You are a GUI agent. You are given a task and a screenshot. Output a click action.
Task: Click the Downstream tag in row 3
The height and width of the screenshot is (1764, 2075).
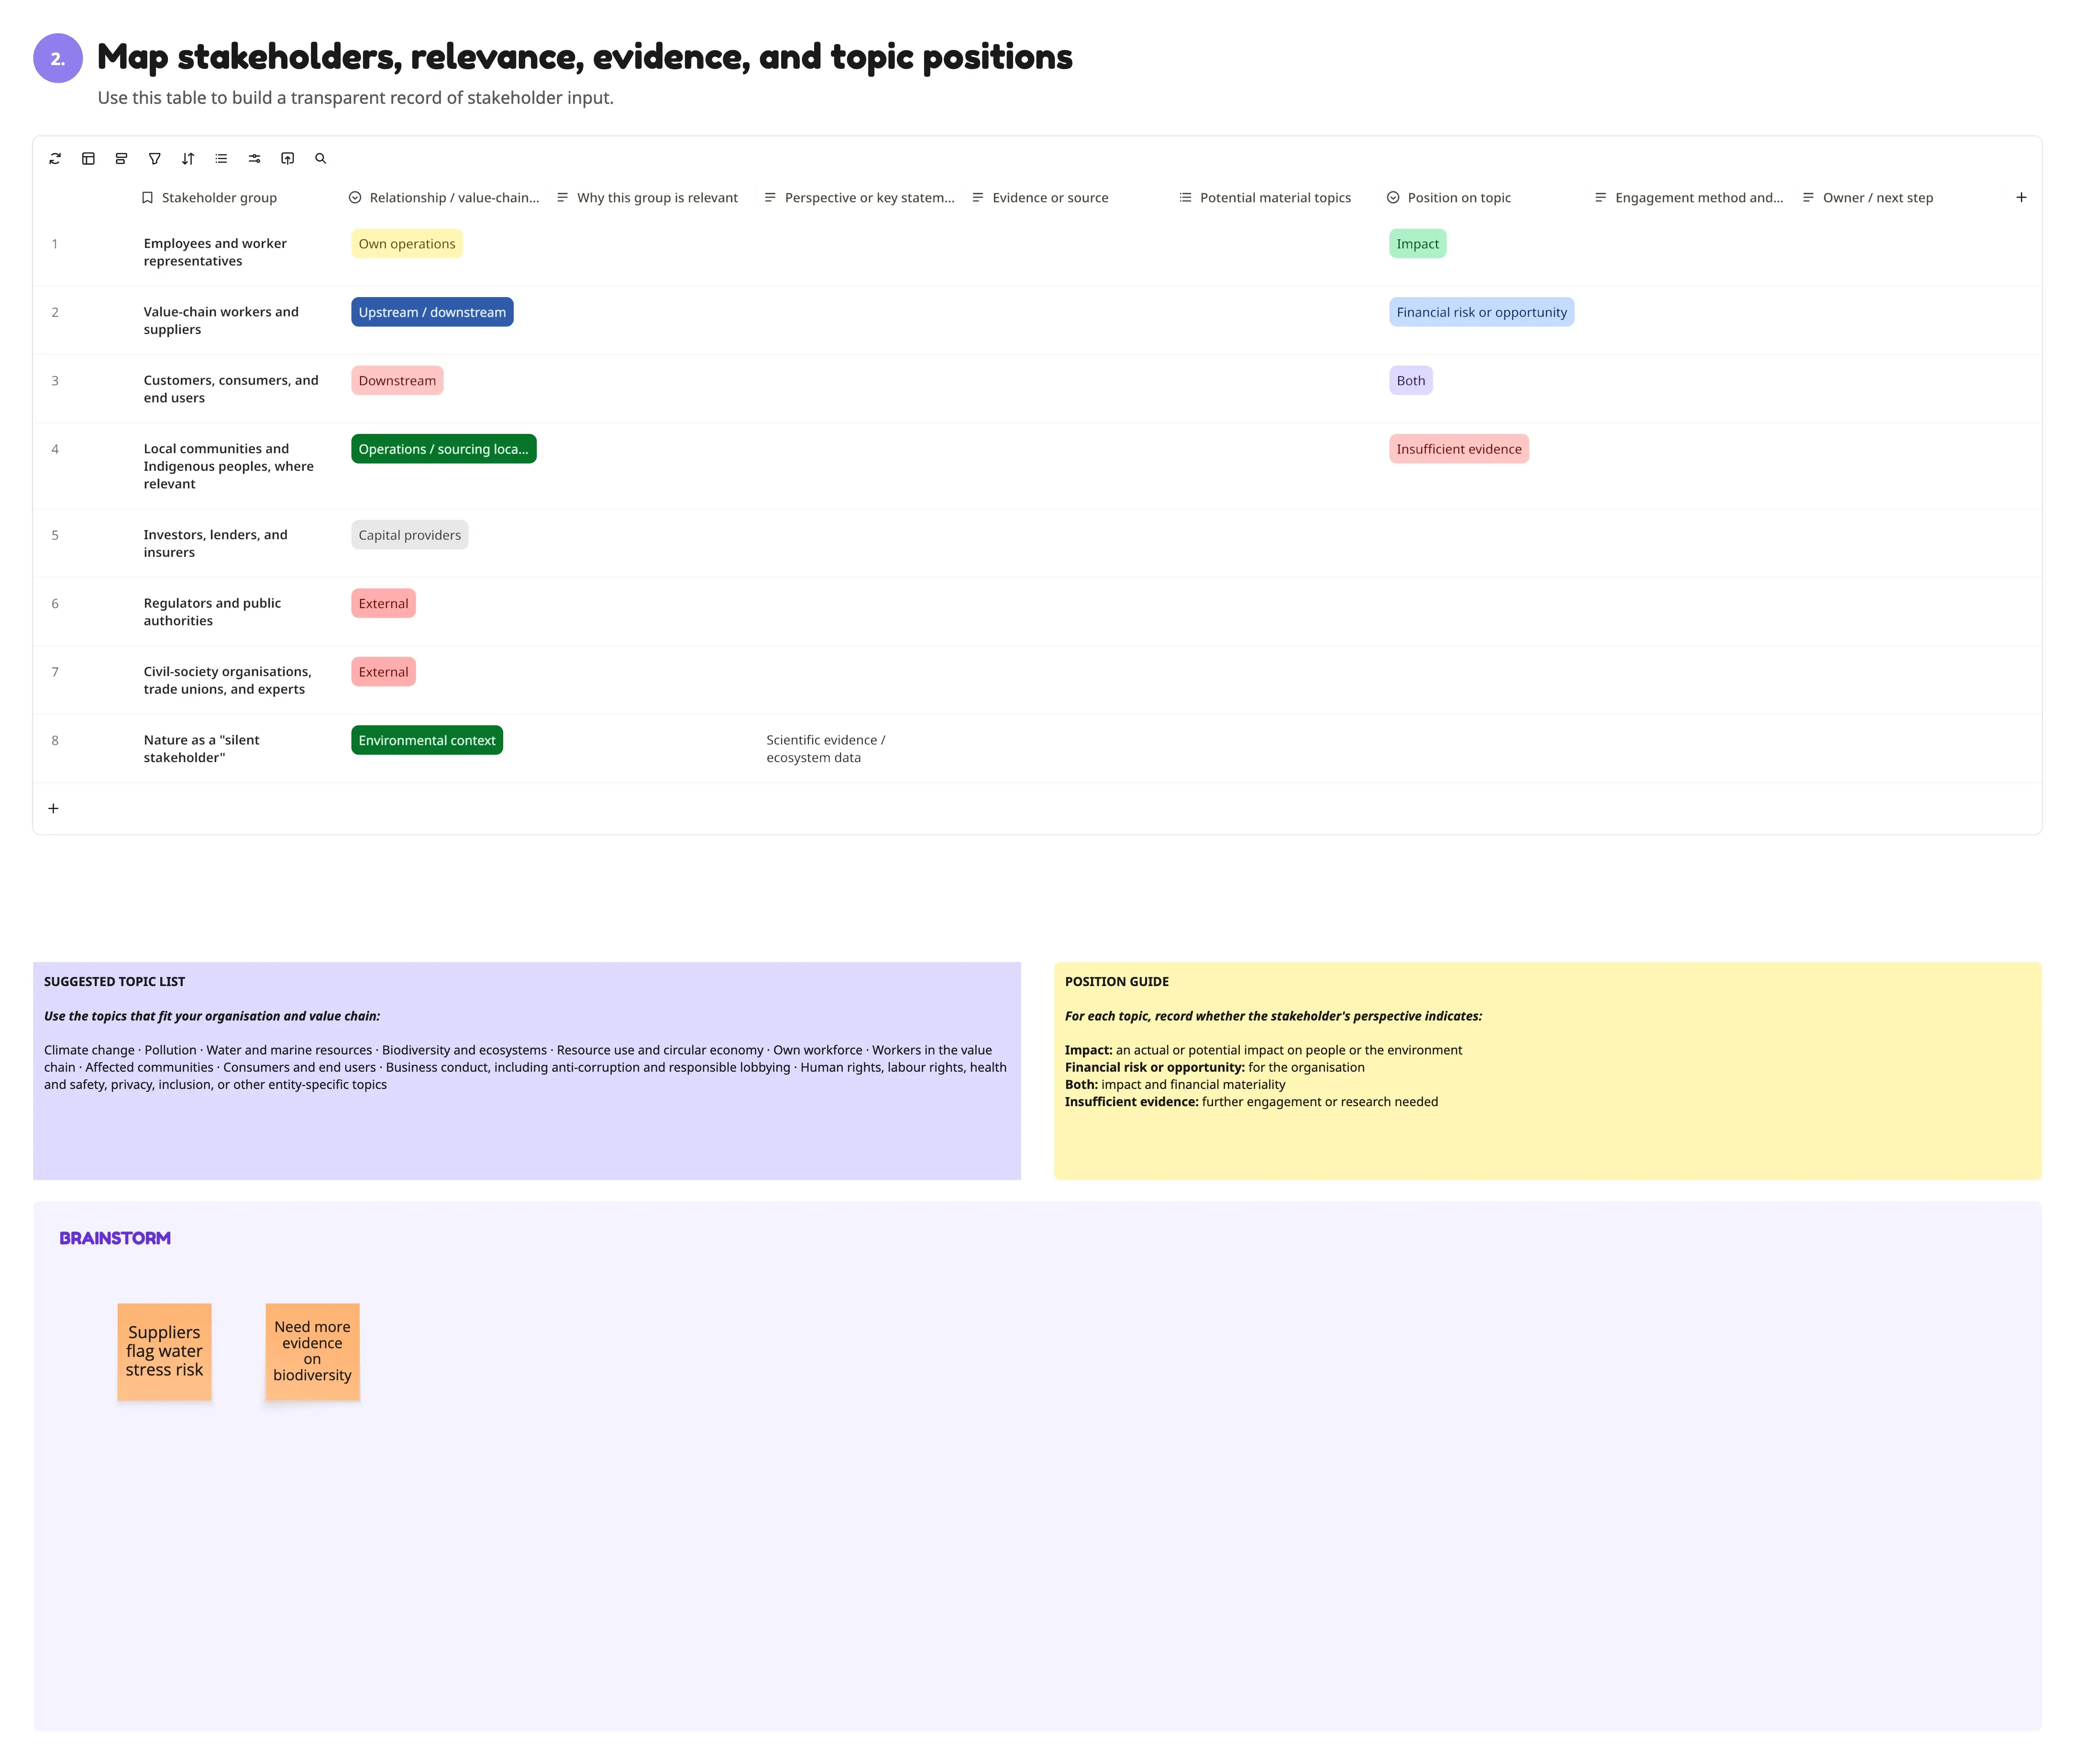point(397,381)
